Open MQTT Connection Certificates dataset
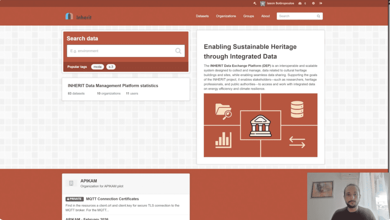Viewport: 390px width, 220px height. pyautogui.click(x=112, y=199)
